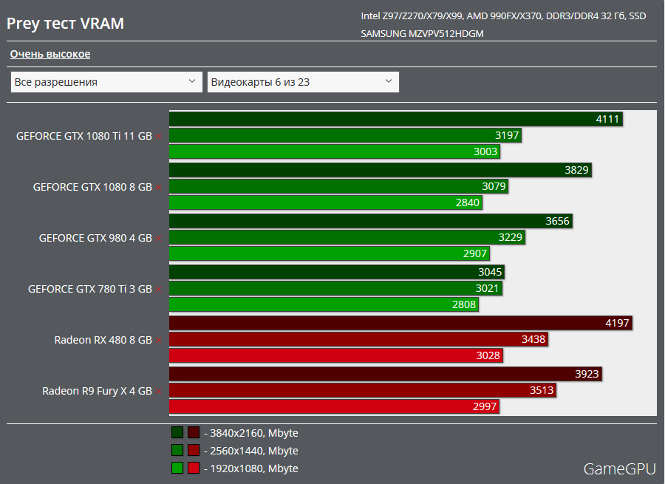Remove GEFORCE GTX 980 4 GB entry
Image resolution: width=665 pixels, height=484 pixels.
[x=158, y=239]
